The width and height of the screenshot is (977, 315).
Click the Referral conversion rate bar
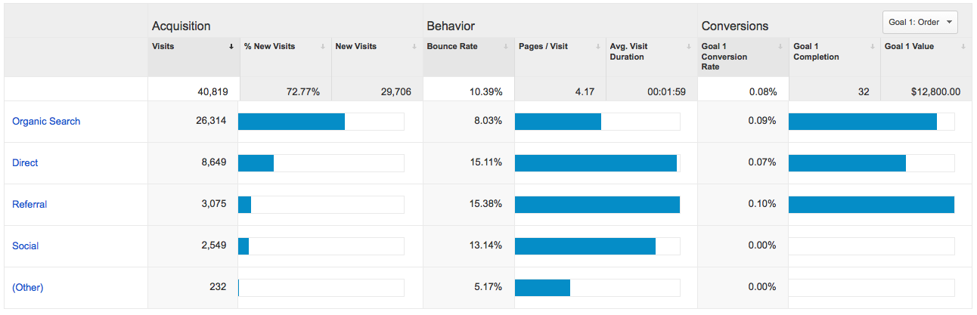pyautogui.click(x=871, y=205)
